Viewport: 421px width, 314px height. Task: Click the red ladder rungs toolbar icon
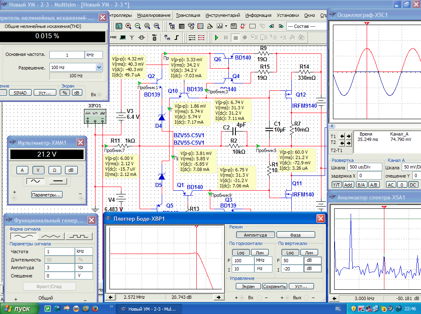(201, 37)
